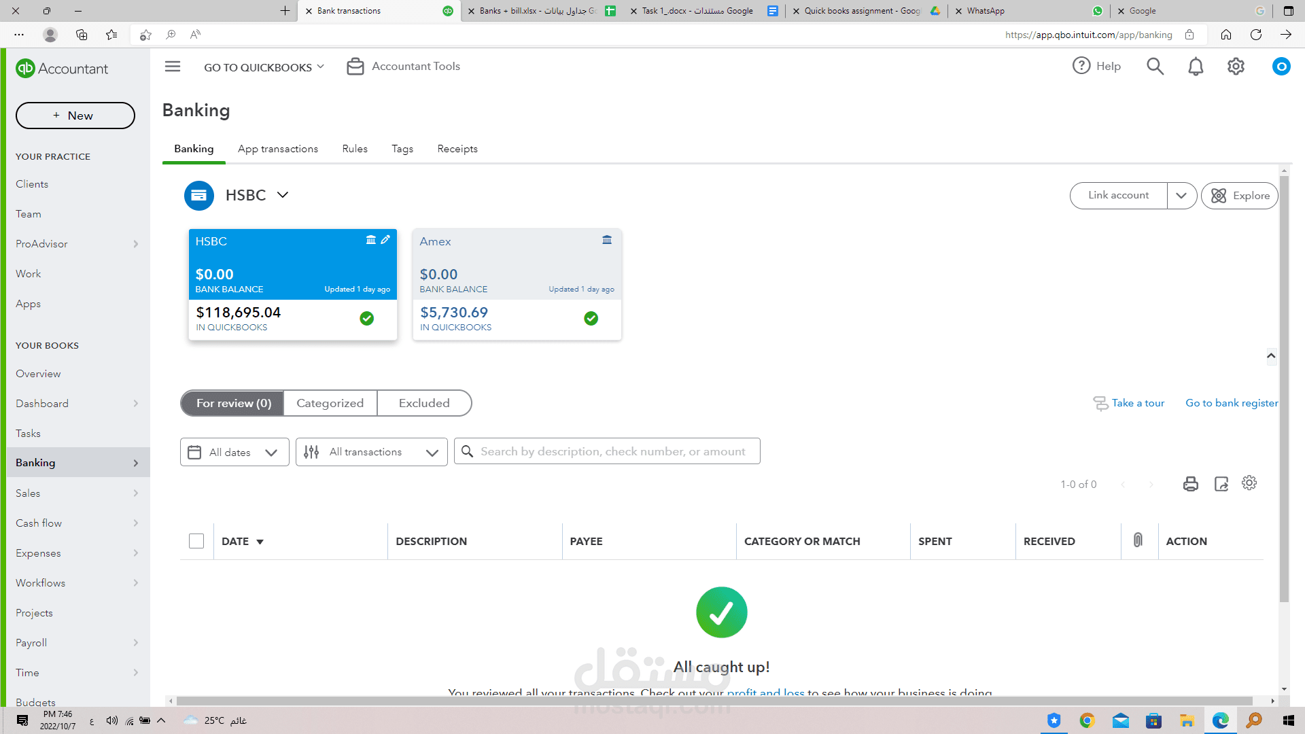Click the transaction search input field

point(612,451)
